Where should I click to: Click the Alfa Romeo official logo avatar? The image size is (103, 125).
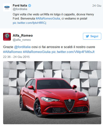point(7,37)
